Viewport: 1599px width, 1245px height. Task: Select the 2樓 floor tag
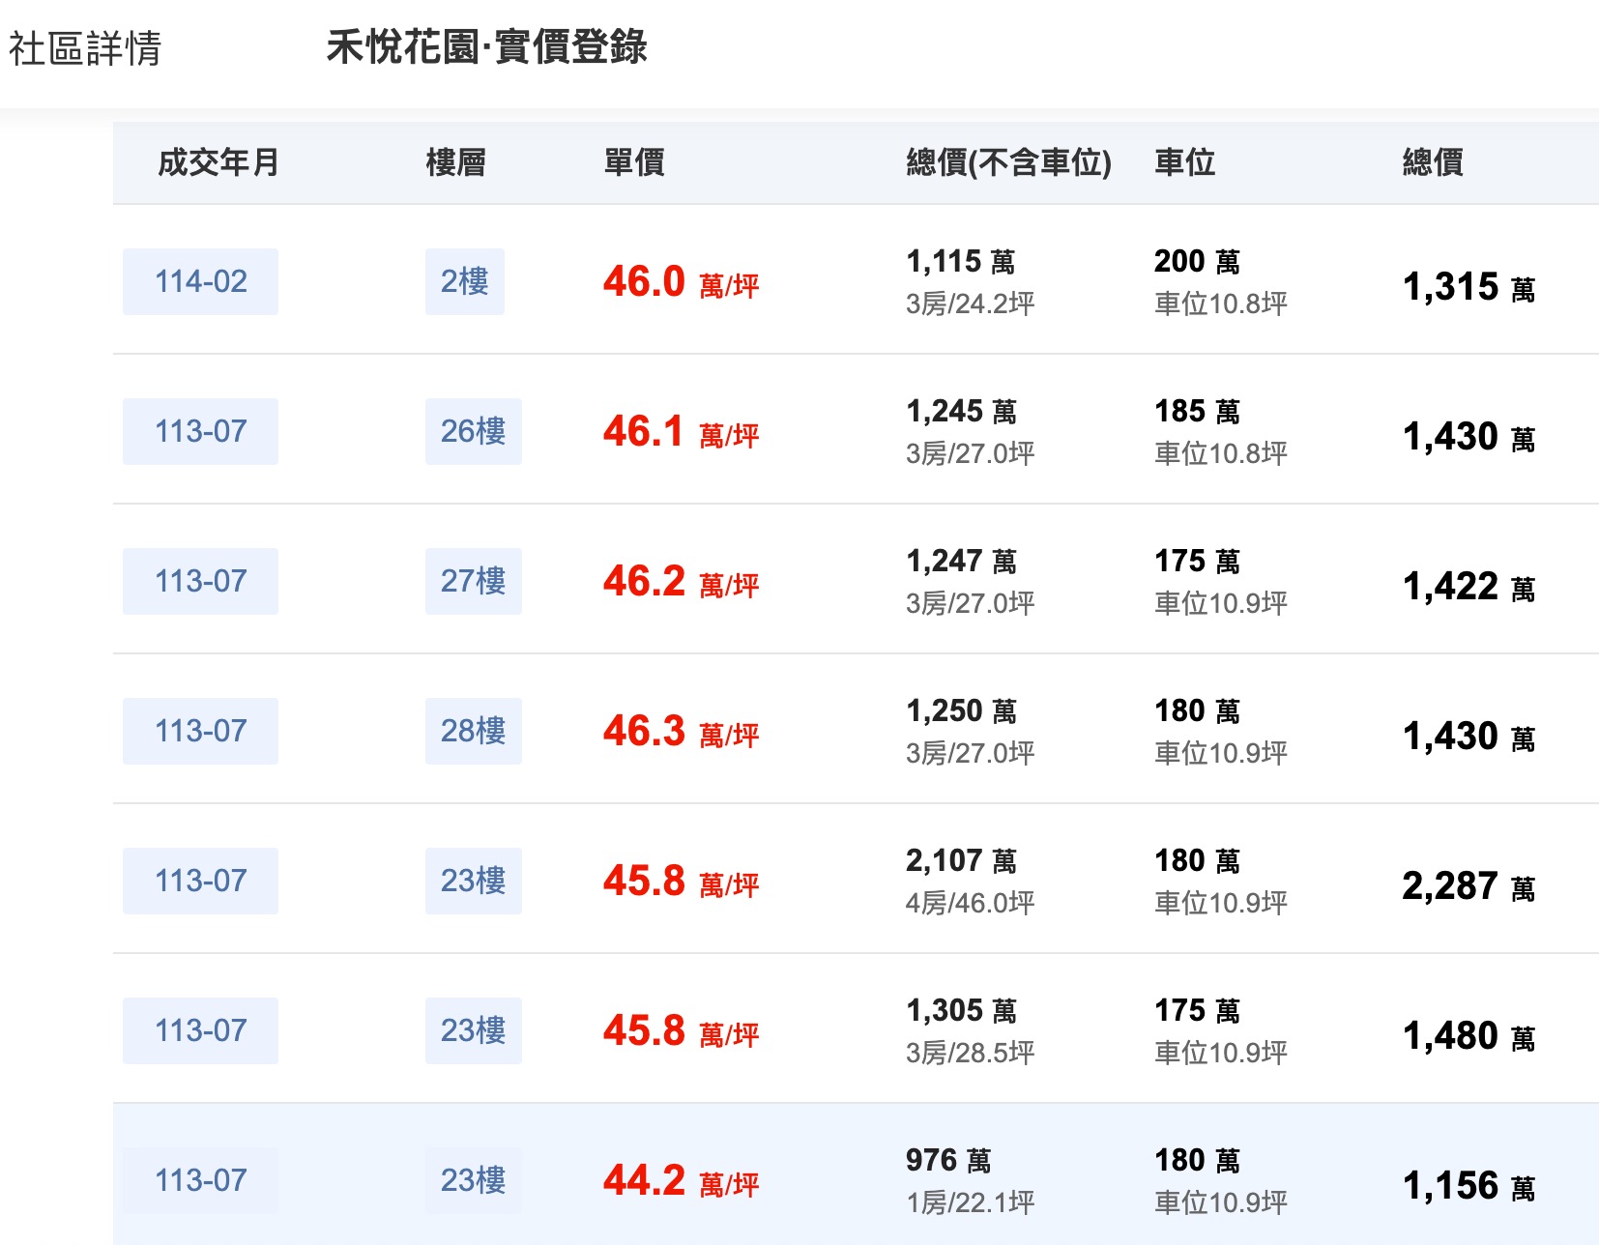[465, 281]
